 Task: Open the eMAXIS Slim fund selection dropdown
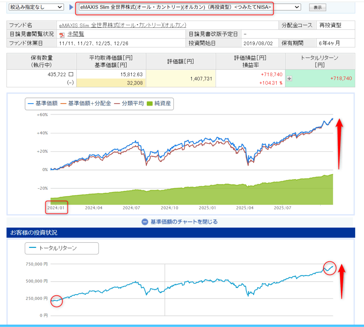coord(188,7)
